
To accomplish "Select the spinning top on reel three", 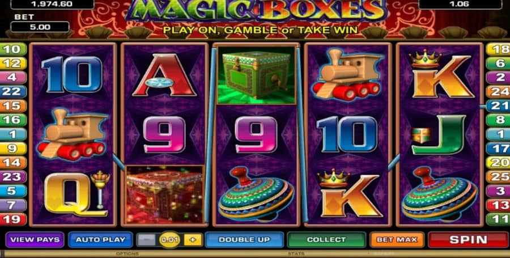I will 256,194.
